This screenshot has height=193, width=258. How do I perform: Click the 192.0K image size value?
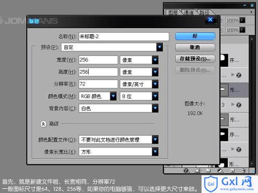[195, 114]
